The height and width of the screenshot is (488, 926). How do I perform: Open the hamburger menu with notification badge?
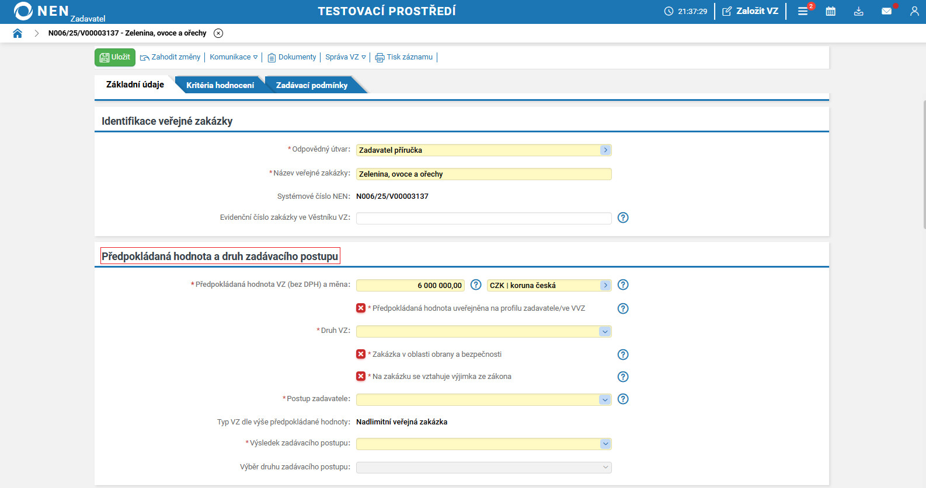tap(803, 11)
